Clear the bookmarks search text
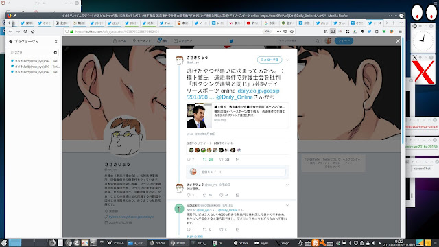Screen dimensions: 439x247 (x=55, y=52)
